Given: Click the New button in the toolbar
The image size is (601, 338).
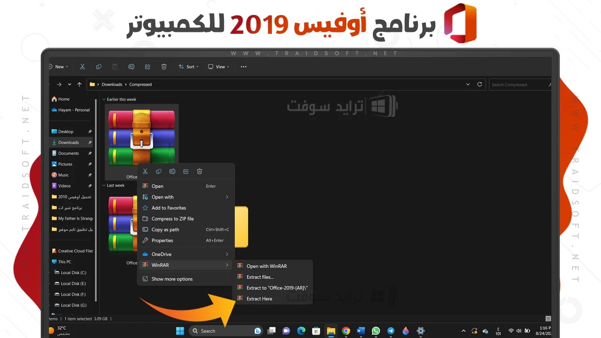Looking at the screenshot, I should click(59, 67).
